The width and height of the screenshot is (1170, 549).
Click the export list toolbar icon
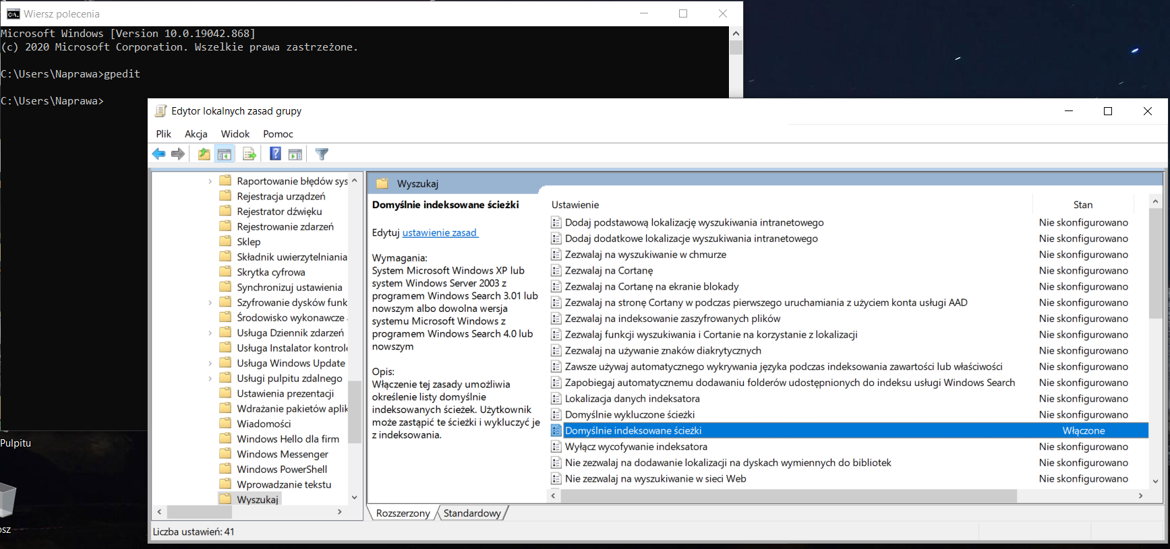(x=250, y=154)
